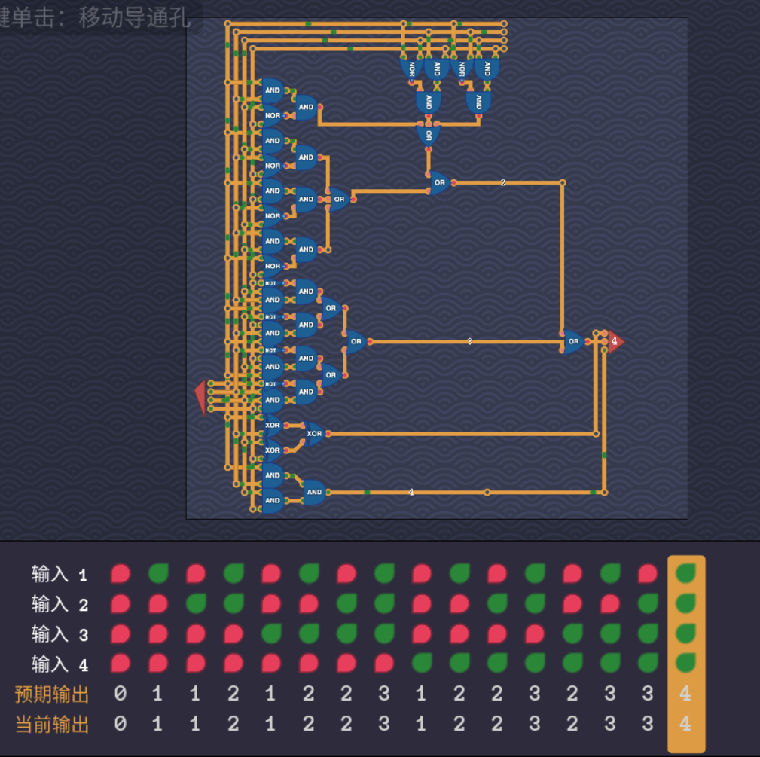Click the 输入 1 row label
Image resolution: width=760 pixels, height=757 pixels.
pos(60,574)
